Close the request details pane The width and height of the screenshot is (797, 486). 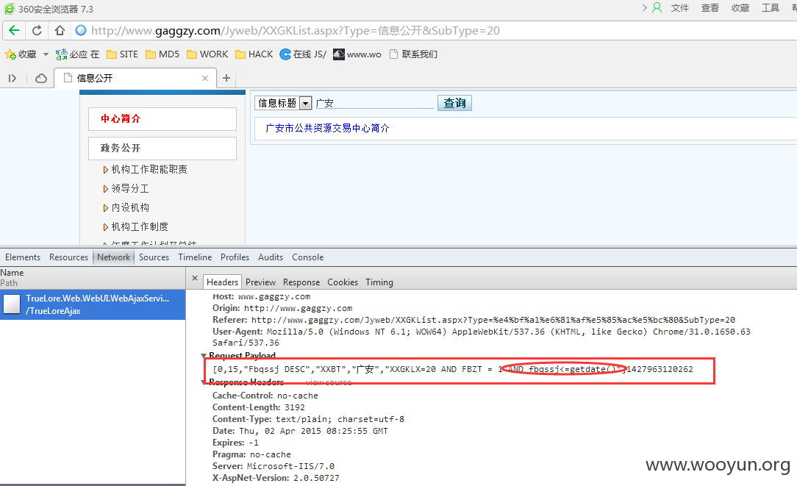coord(195,278)
